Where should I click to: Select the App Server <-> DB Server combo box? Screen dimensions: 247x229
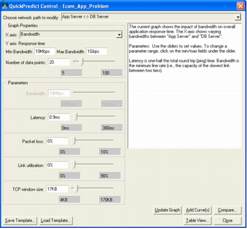click(x=151, y=17)
